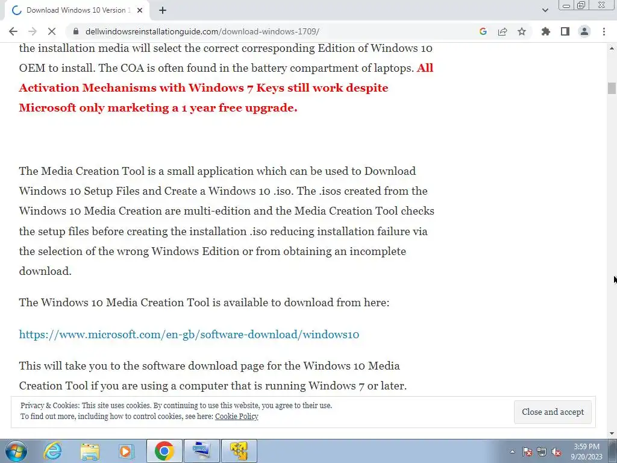This screenshot has width=617, height=463.
Task: Go back to the previous page
Action: pyautogui.click(x=13, y=31)
